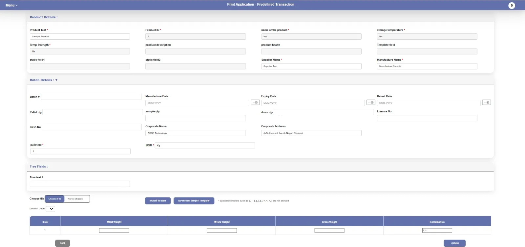The height and width of the screenshot is (247, 525).
Task: Click the Product Details section heading
Action: (x=44, y=17)
